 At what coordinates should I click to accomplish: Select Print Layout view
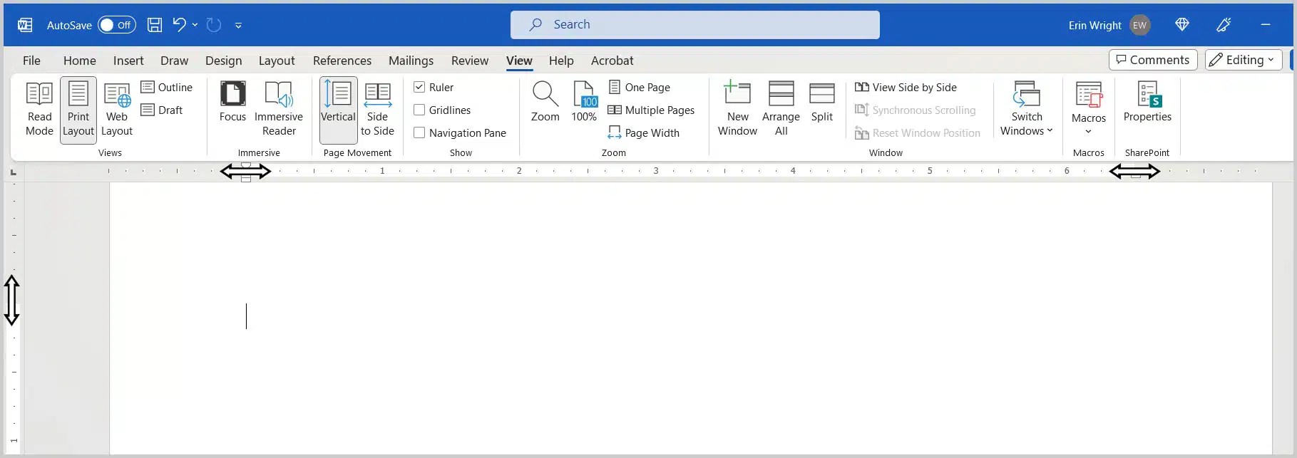point(78,110)
